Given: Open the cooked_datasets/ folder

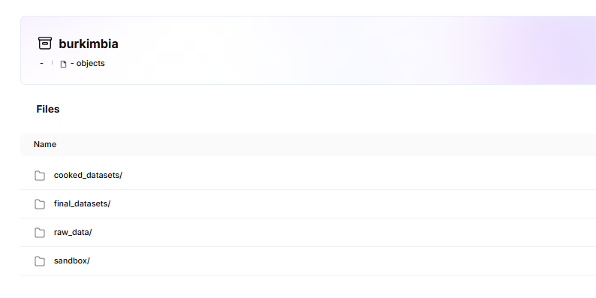Looking at the screenshot, I should click(88, 175).
